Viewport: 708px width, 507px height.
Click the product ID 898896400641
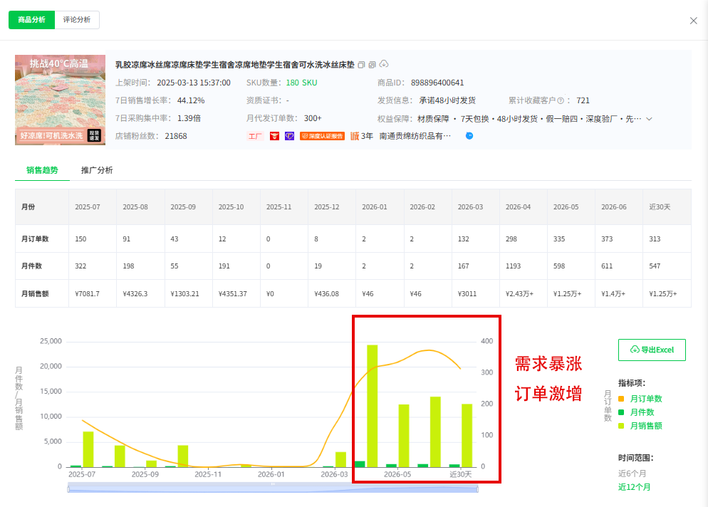(437, 83)
